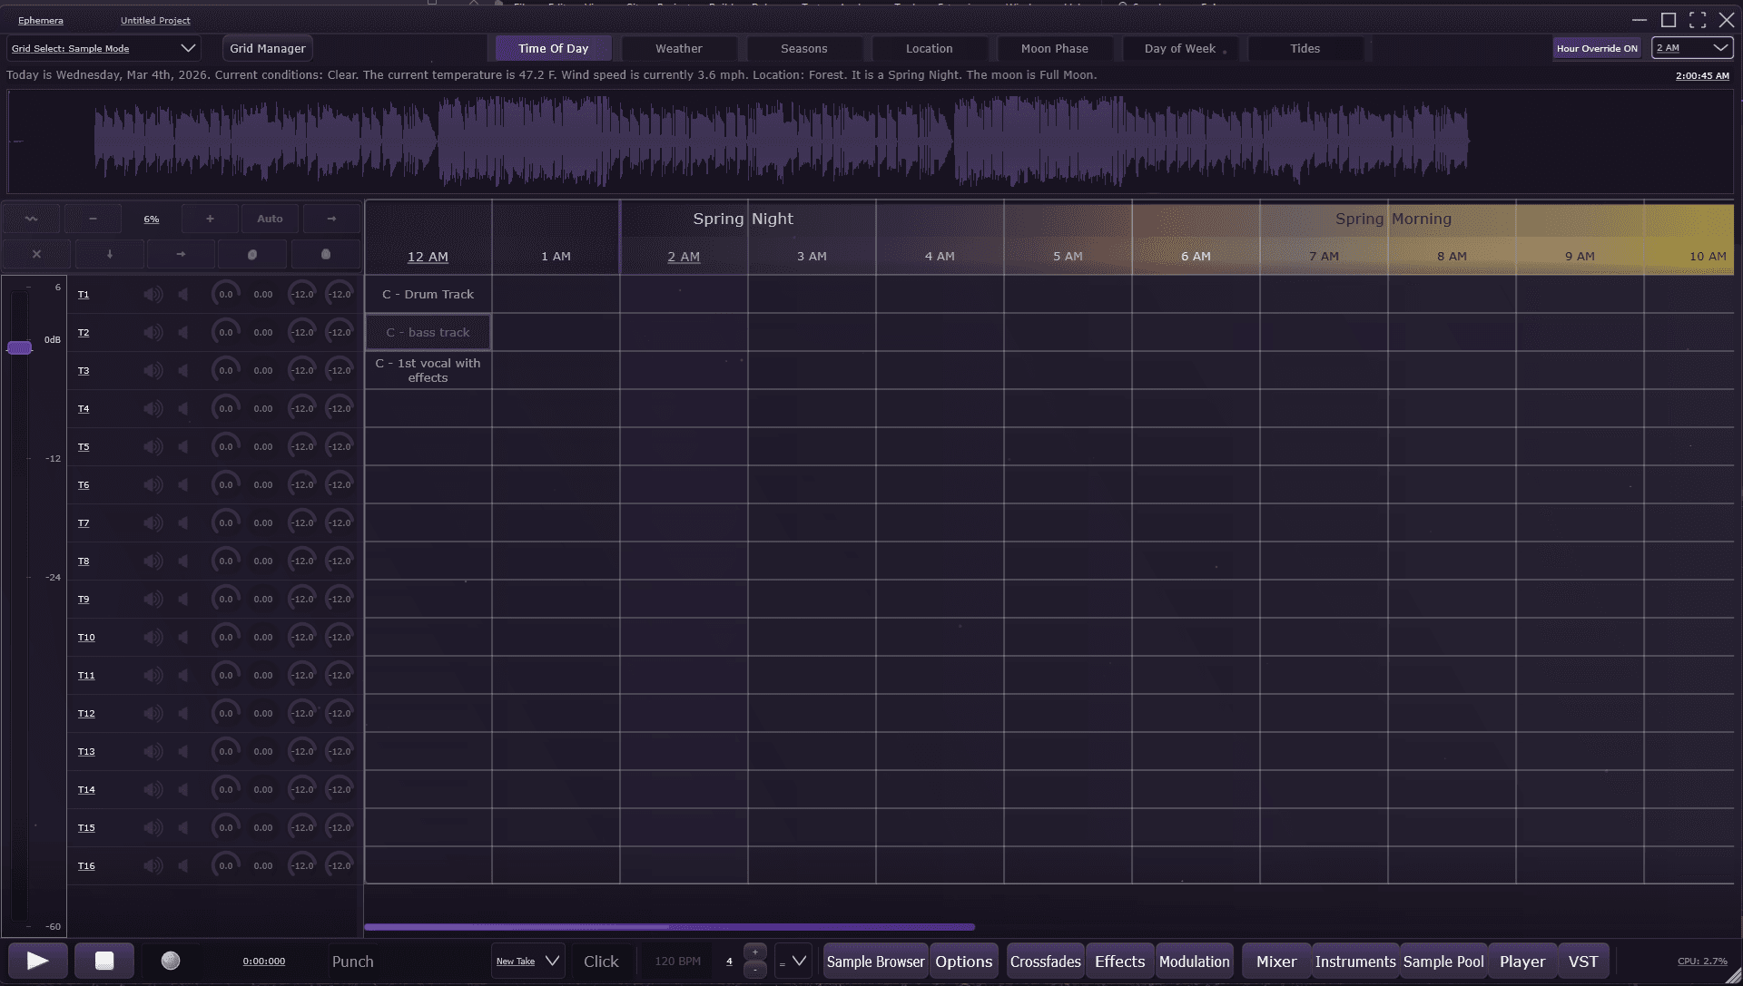Switch to the Weather tab

pyautogui.click(x=678, y=49)
